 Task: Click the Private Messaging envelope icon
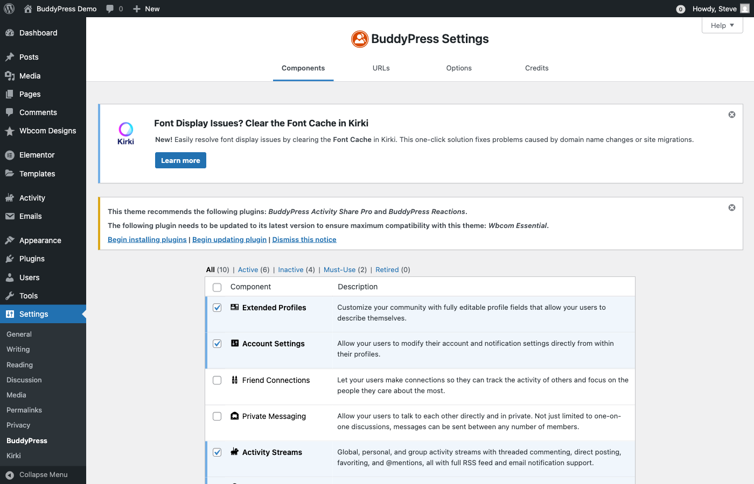coord(234,416)
